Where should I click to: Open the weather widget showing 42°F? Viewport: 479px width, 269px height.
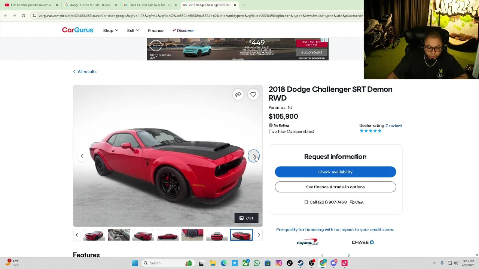[12, 263]
